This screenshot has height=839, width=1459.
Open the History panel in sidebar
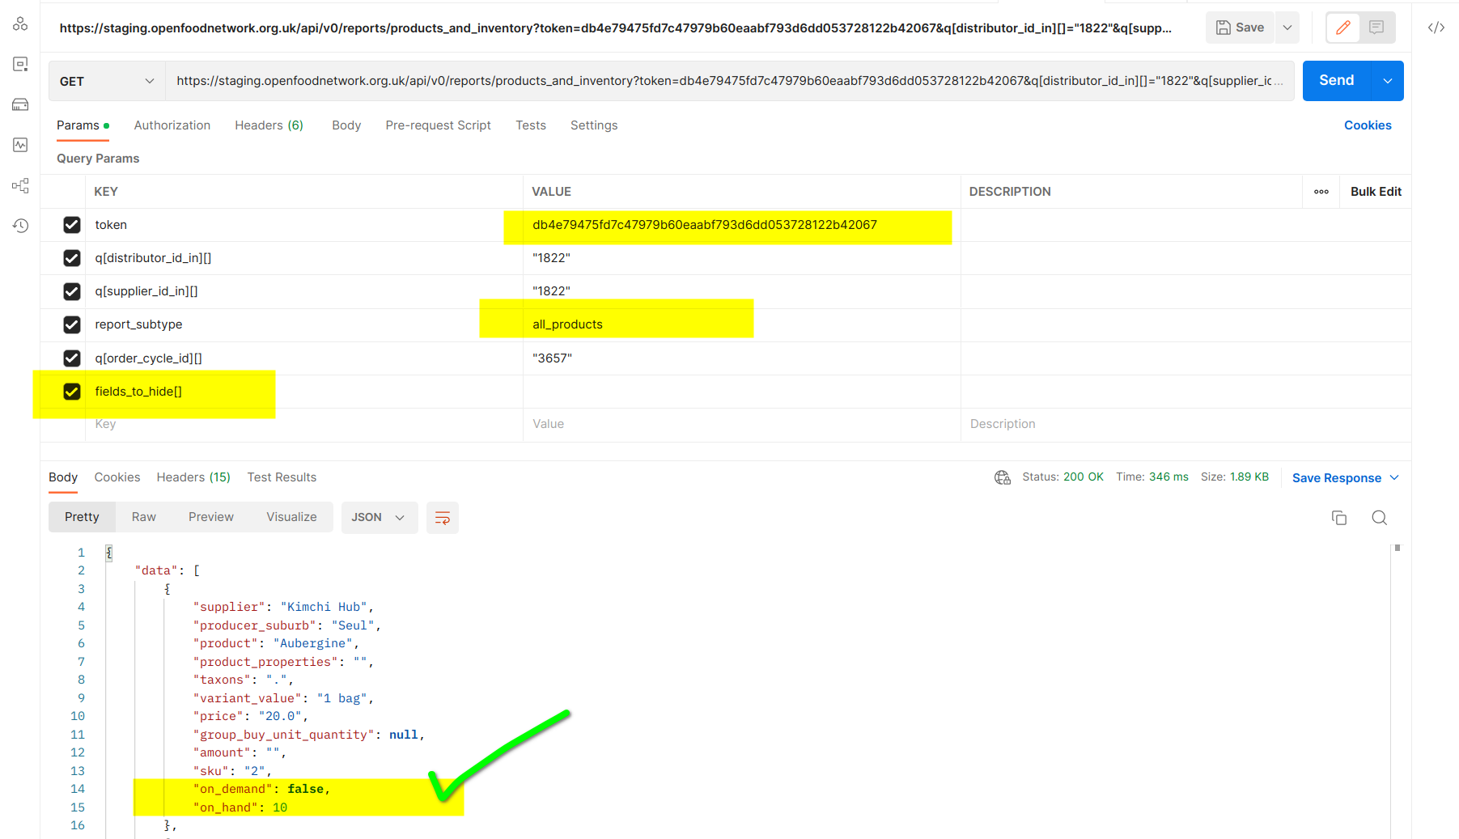click(x=20, y=226)
